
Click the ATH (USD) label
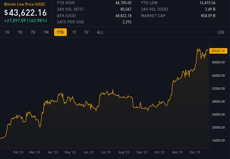click(x=67, y=16)
